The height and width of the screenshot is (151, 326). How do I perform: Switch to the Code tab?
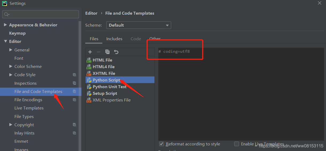[x=136, y=39]
